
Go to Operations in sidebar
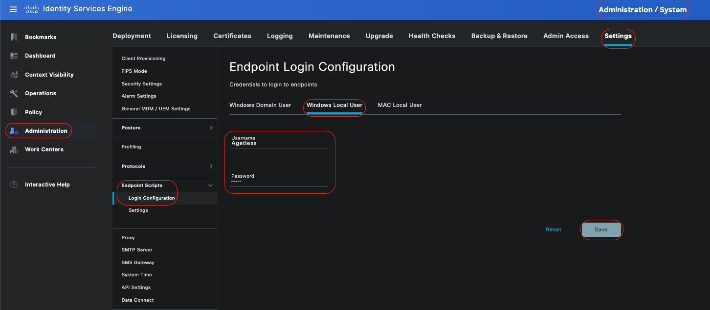[41, 93]
